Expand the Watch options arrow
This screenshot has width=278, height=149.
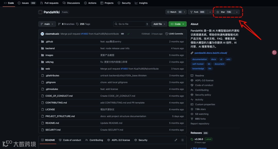pos(185,12)
